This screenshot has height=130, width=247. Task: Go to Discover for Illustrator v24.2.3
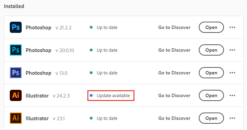pyautogui.click(x=174, y=95)
